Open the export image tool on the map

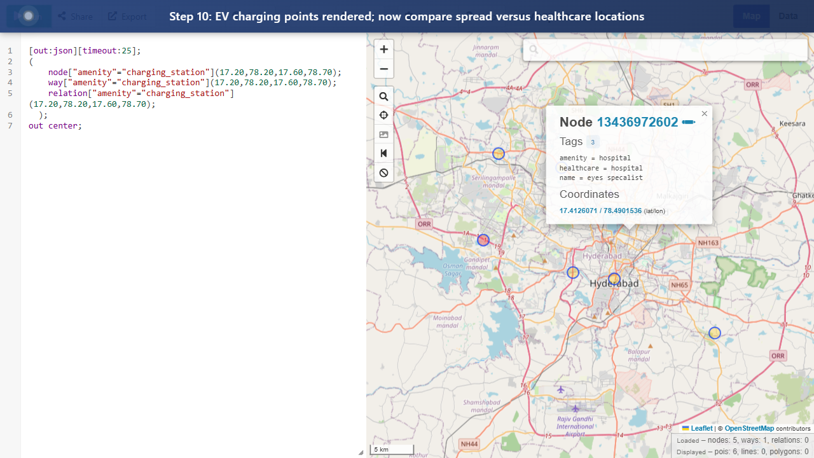383,134
